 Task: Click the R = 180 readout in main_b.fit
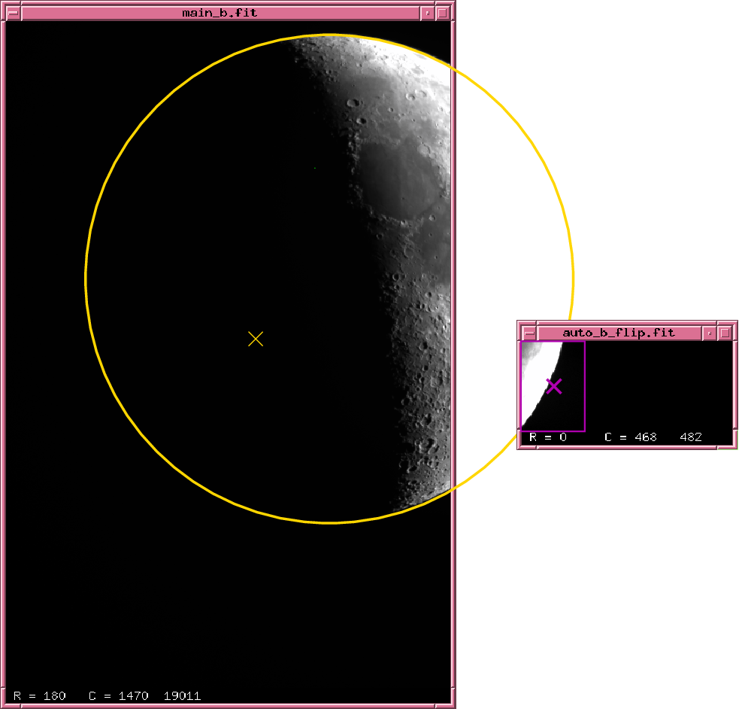coord(40,695)
